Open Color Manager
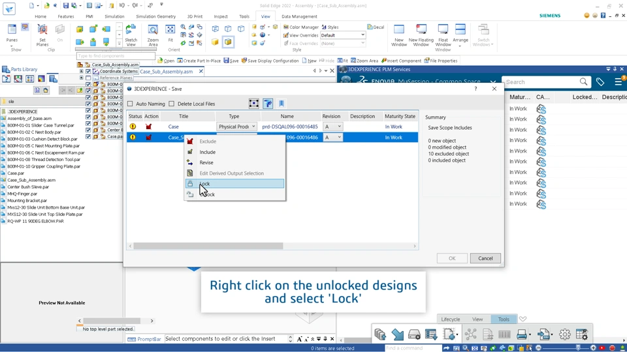This screenshot has width=627, height=352. click(x=300, y=27)
